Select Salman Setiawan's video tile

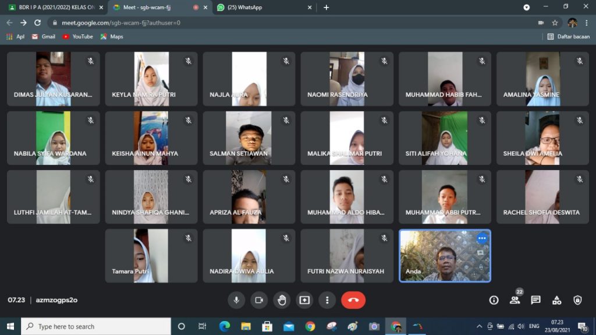point(249,138)
